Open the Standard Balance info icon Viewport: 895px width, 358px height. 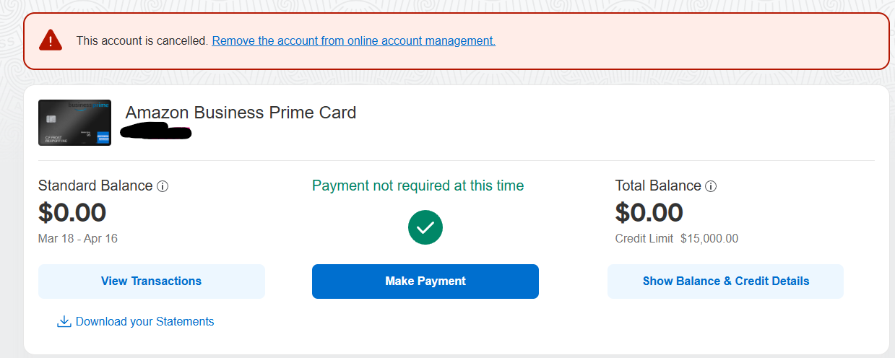[163, 186]
